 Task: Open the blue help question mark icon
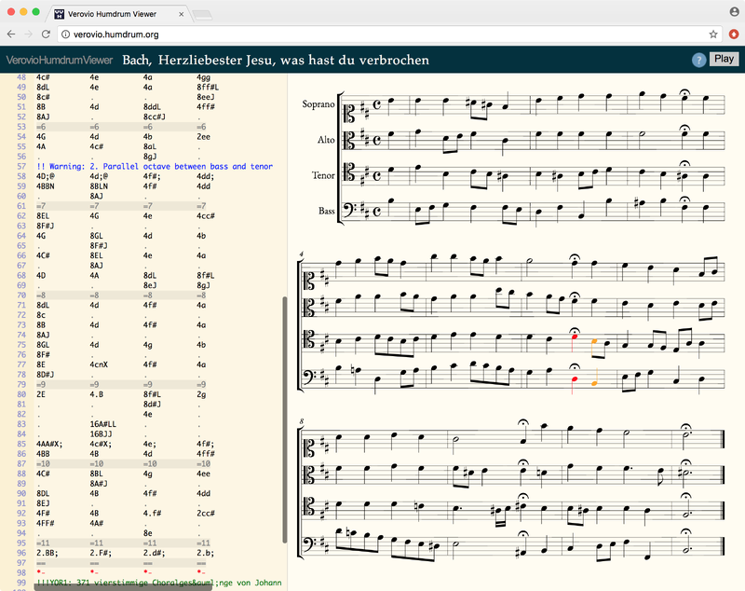click(698, 60)
